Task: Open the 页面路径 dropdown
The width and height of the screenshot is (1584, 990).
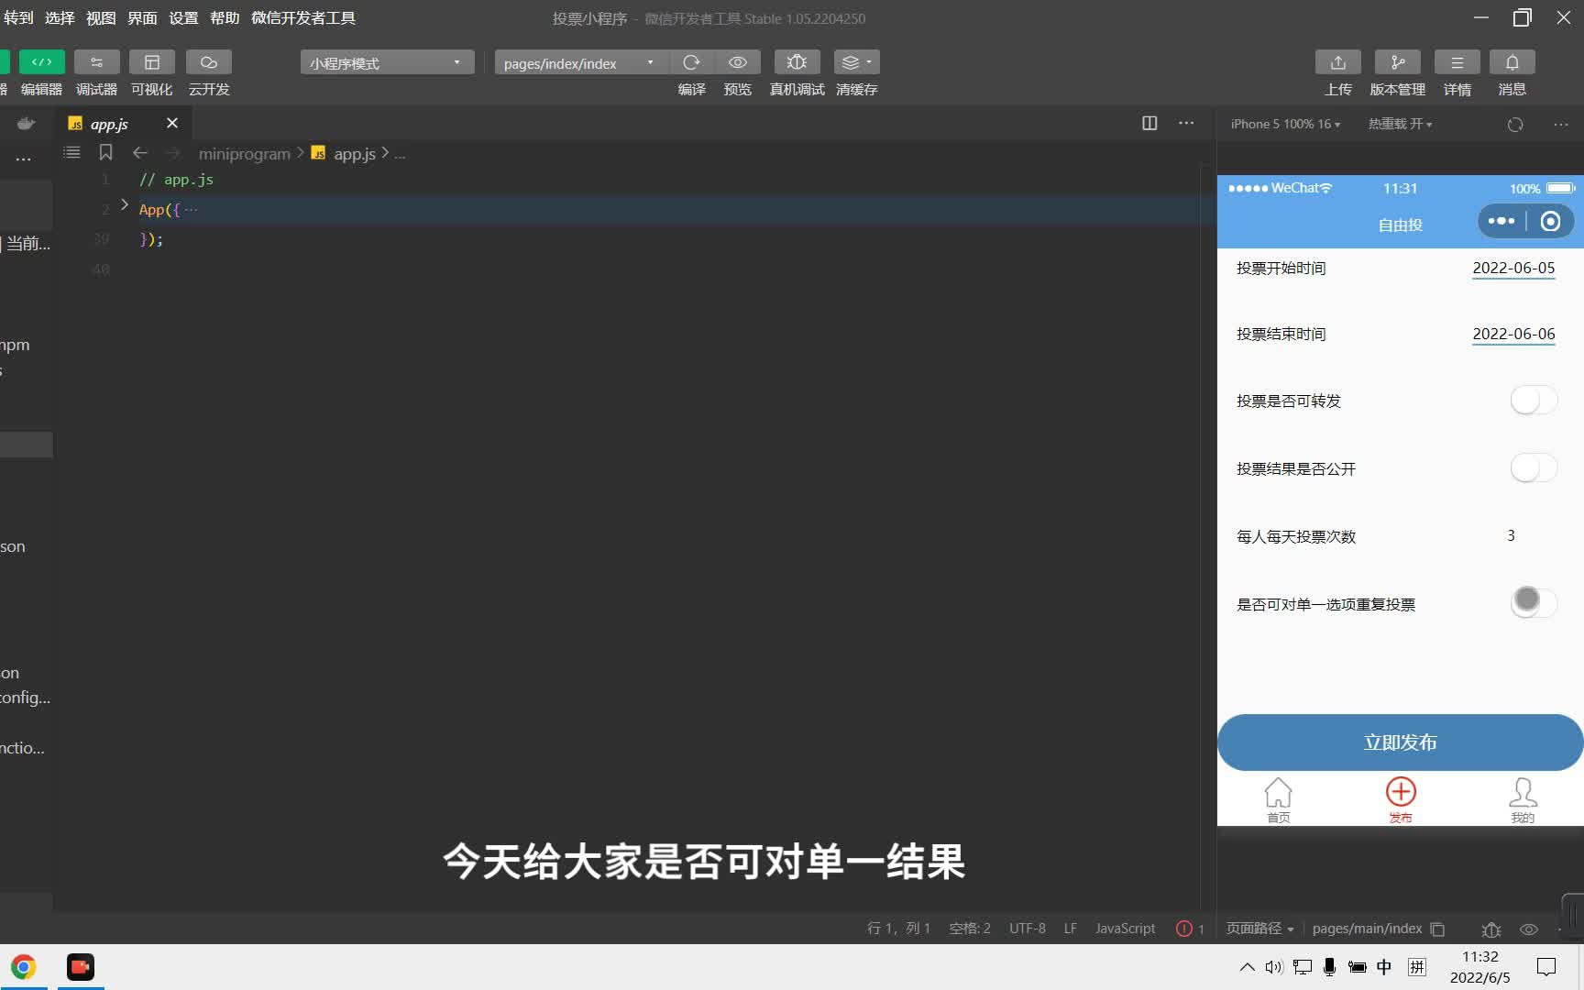Action: pyautogui.click(x=1260, y=929)
